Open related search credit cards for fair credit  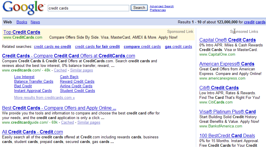point(97,47)
